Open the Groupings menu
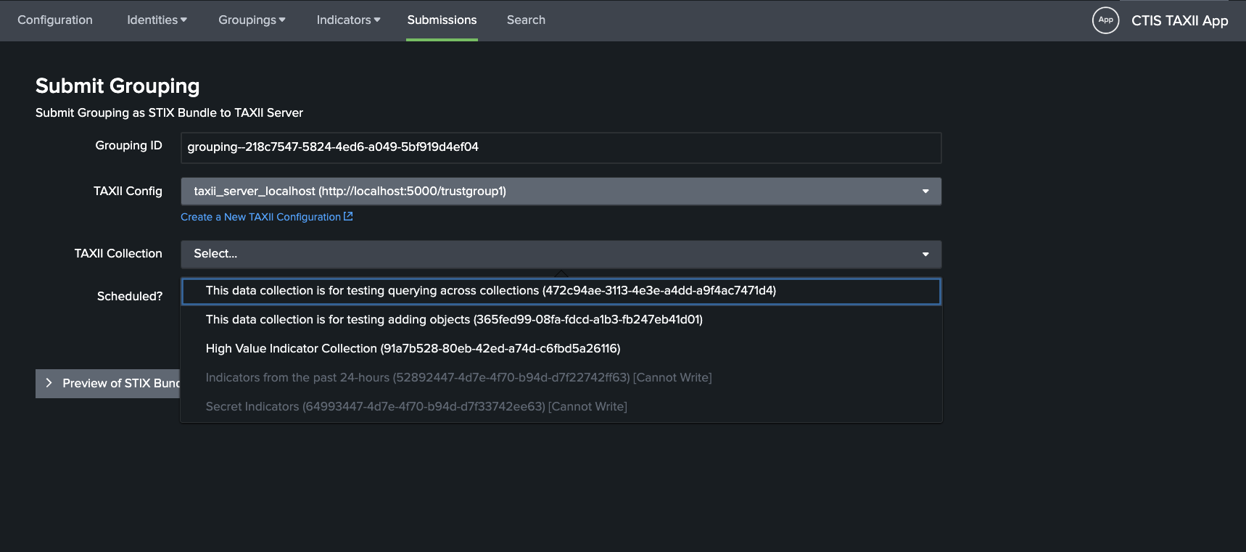 (252, 20)
